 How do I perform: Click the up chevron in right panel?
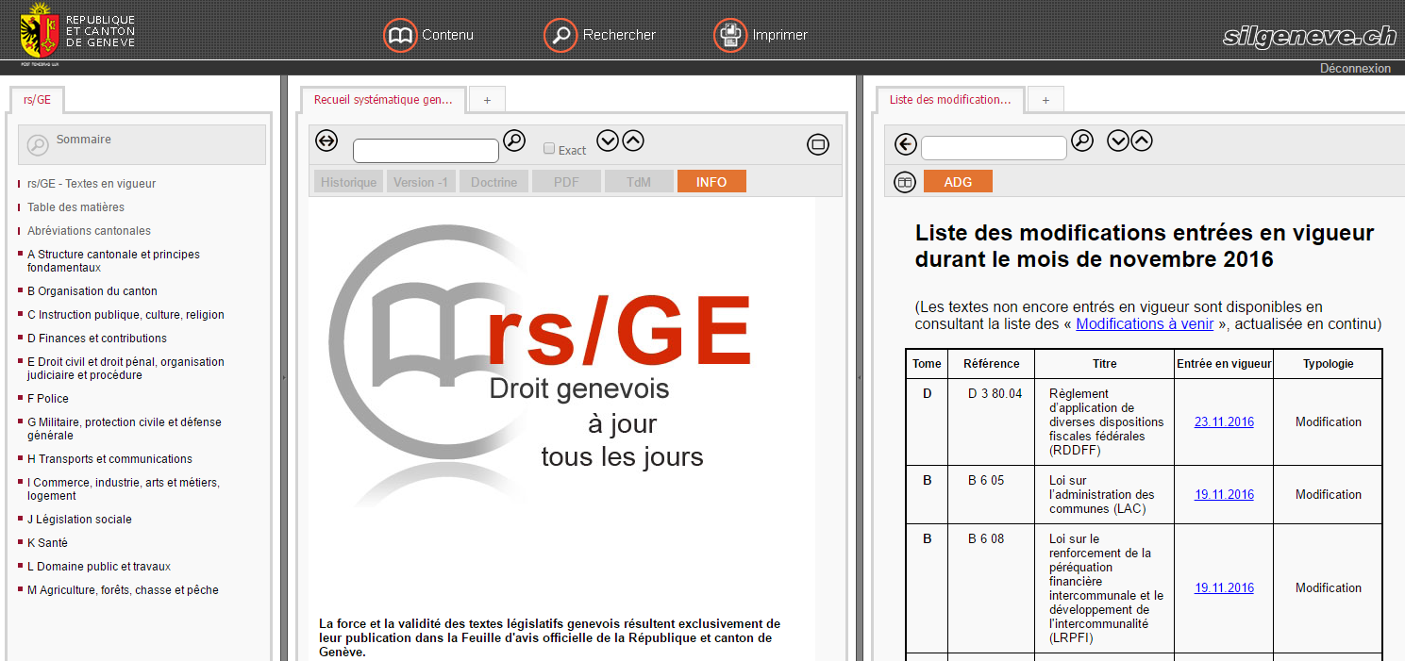pyautogui.click(x=1142, y=141)
